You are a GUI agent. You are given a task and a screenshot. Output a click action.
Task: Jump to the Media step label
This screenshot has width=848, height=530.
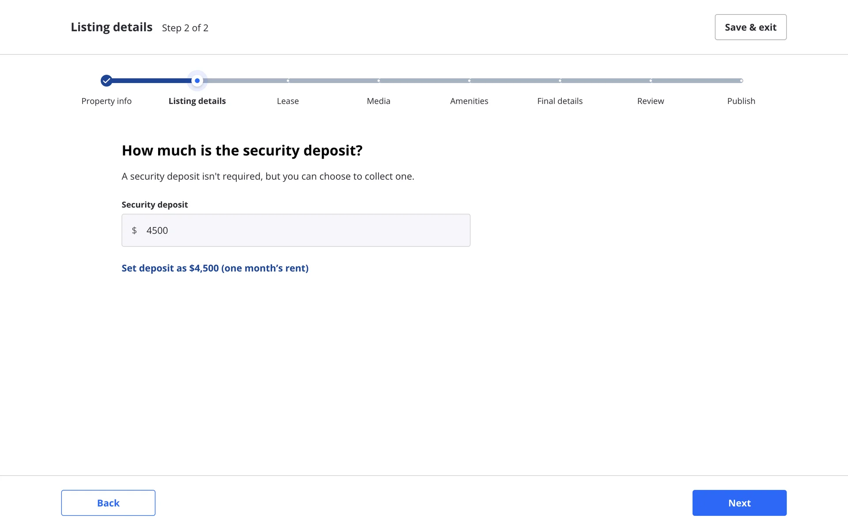(x=379, y=101)
